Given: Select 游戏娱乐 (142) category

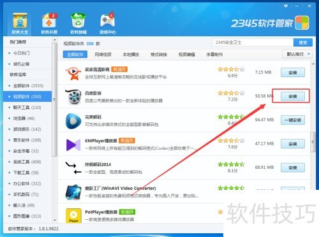Looking at the screenshot, I should (27, 129).
